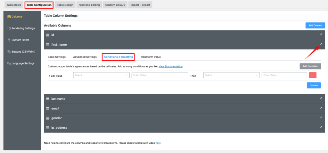This screenshot has width=328, height=153.
Task: Click the drag handle icon for ip_address column
Action: (x=48, y=127)
